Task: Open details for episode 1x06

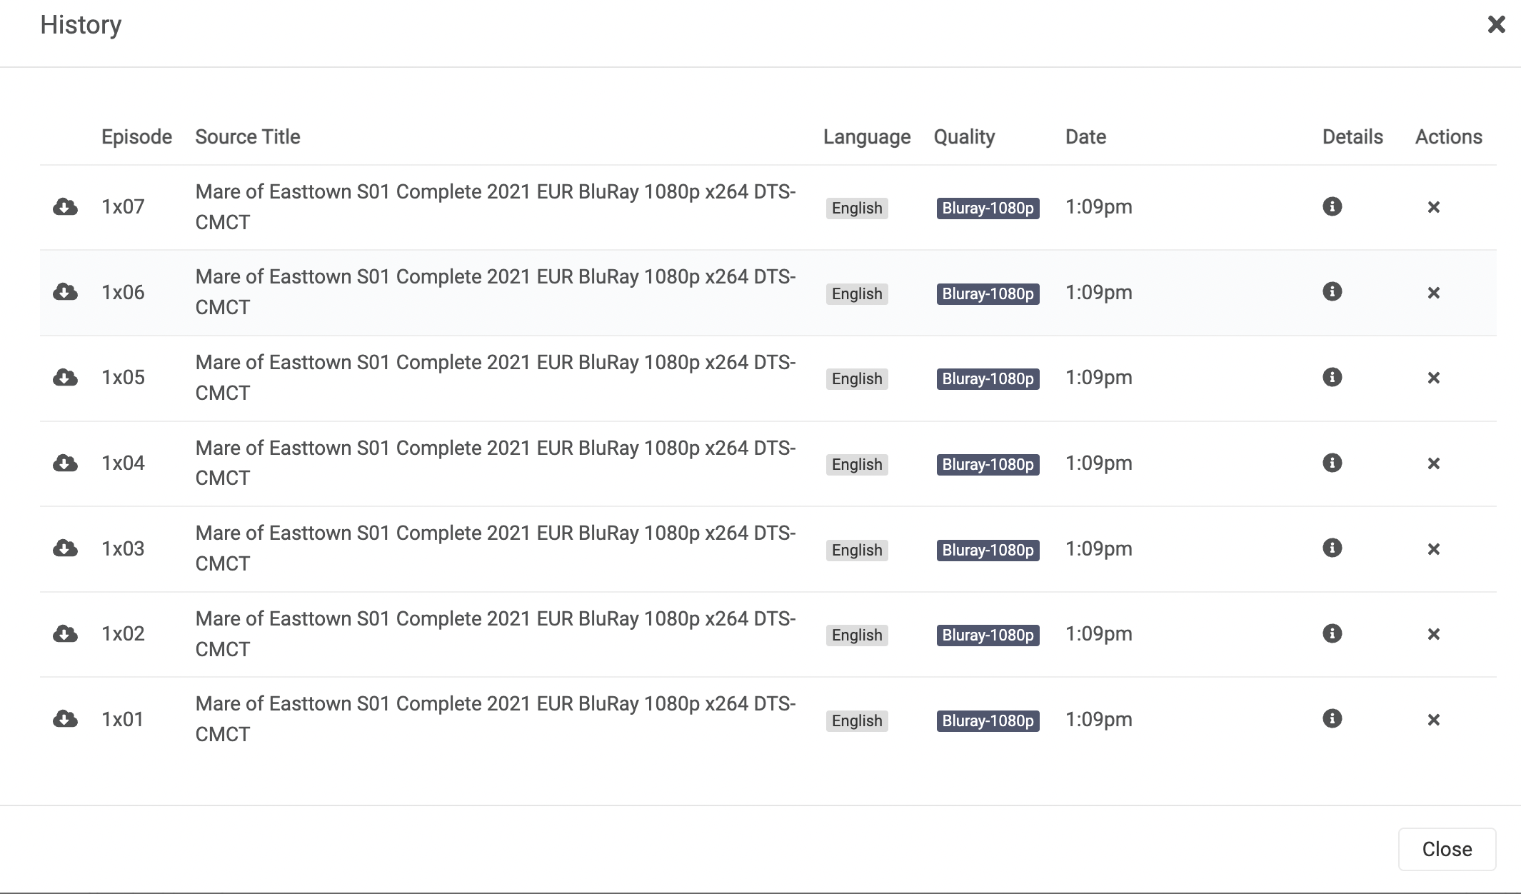Action: pyautogui.click(x=1332, y=292)
